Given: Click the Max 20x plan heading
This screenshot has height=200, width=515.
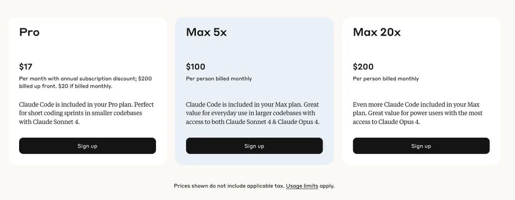Looking at the screenshot, I should point(377,32).
